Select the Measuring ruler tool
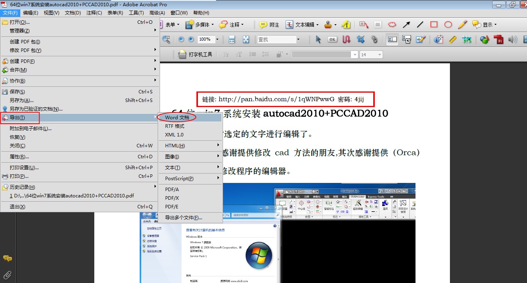Viewport: 527px width, 283px height. click(453, 39)
